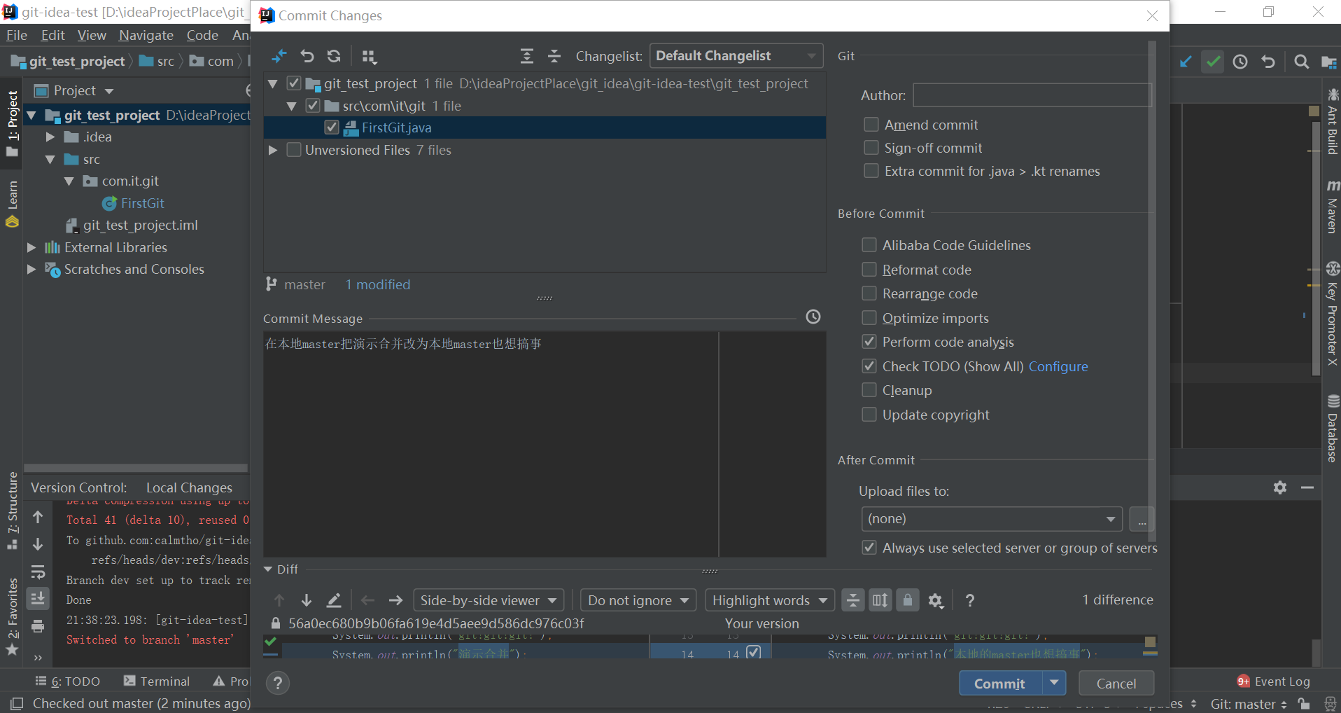Screen dimensions: 1341x713
Task: Click the Revert icon in main toolbar
Action: coord(1268,62)
